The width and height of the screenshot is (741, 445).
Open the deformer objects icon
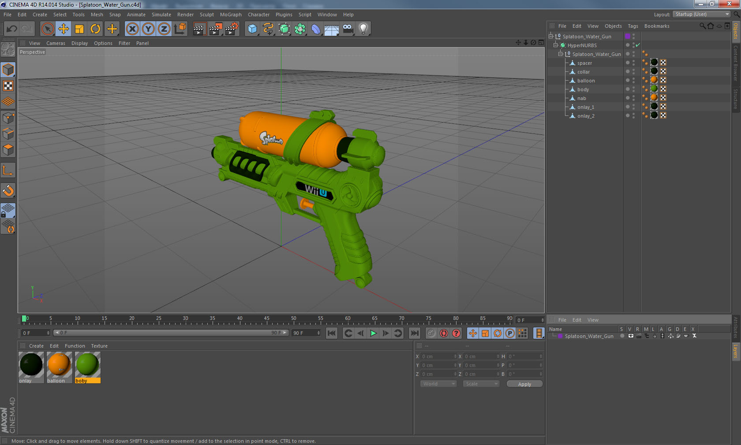coord(316,29)
